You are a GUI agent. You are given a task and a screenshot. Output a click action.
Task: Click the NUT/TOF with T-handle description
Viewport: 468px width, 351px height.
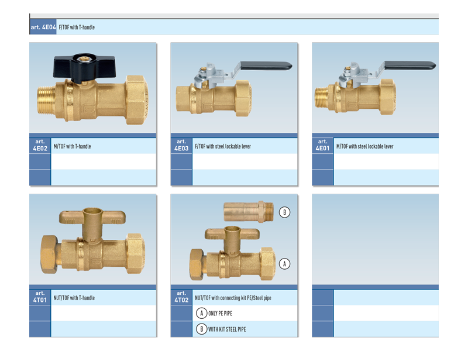[x=74, y=298]
